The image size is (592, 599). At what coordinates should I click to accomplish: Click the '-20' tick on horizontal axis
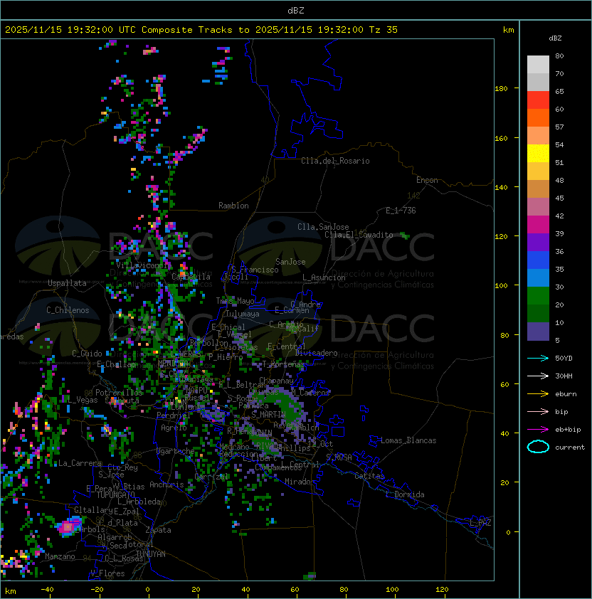coord(97,590)
